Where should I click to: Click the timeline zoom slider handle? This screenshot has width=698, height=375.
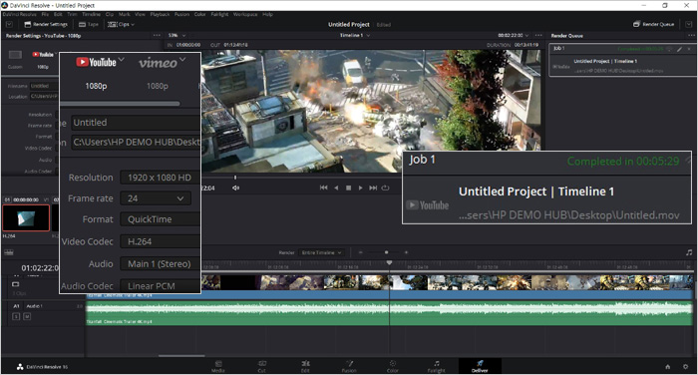387,252
